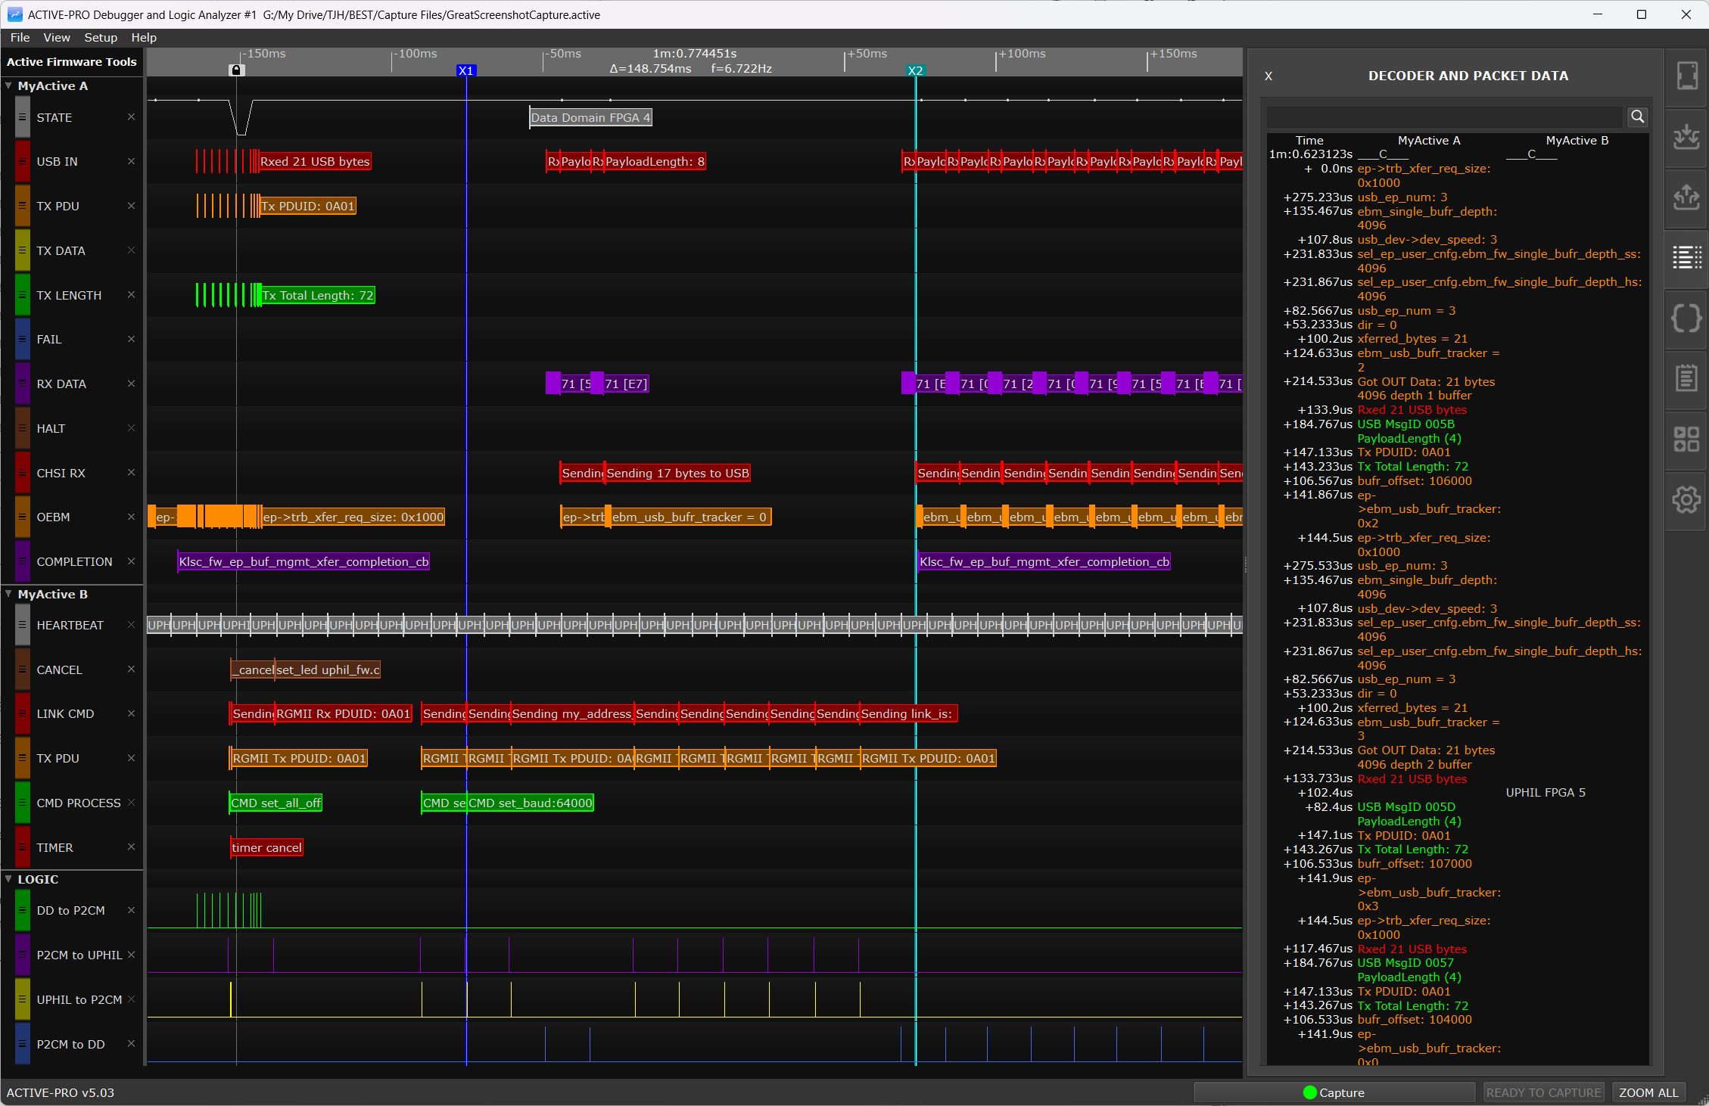1709x1106 pixels.
Task: Open the View menu
Action: 56,37
